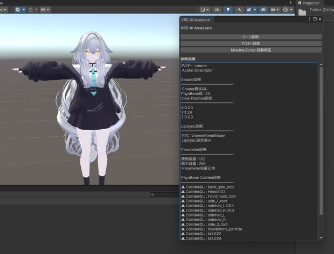Screen dimensions: 334x254
Task: Click warning icon beside tail.022
Action: [x=183, y=234]
